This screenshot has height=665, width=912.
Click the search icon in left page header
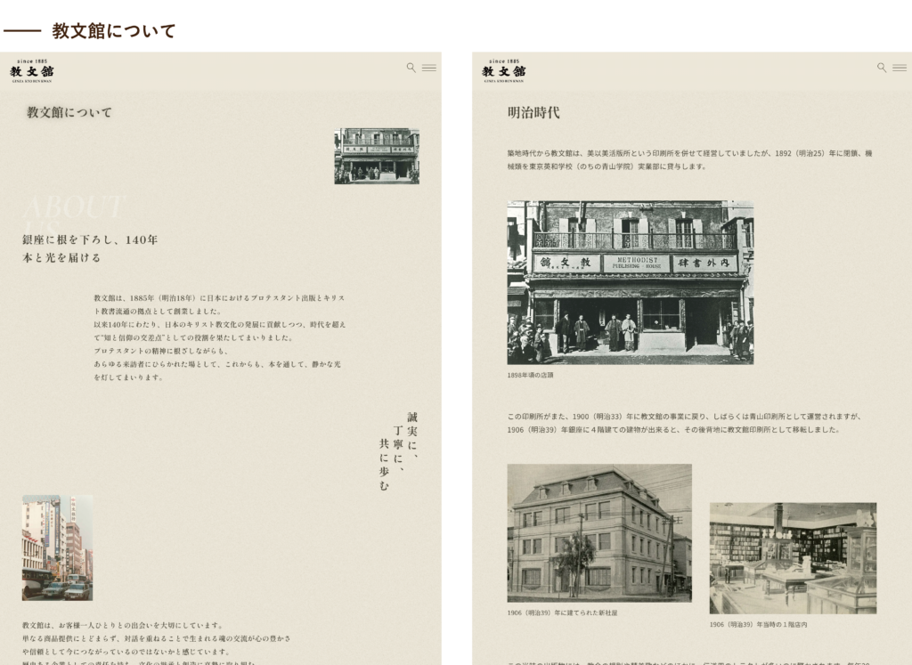(411, 68)
